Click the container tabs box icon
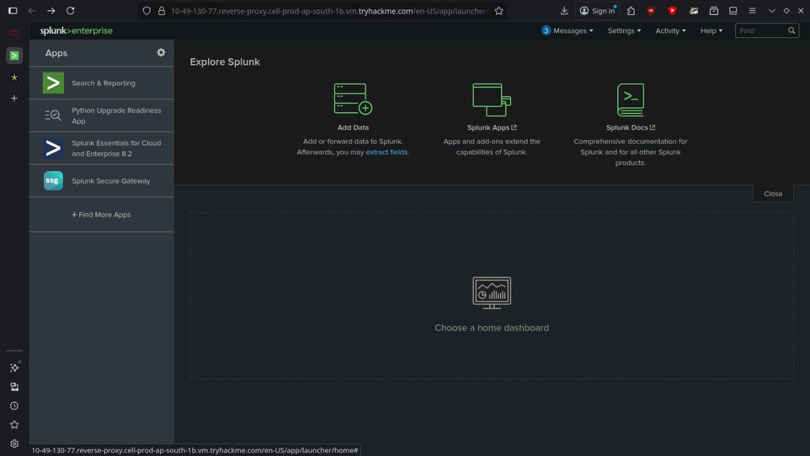 point(713,11)
